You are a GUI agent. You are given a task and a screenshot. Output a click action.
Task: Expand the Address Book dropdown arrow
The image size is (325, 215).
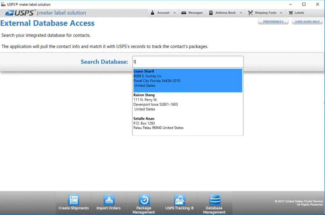(241, 13)
